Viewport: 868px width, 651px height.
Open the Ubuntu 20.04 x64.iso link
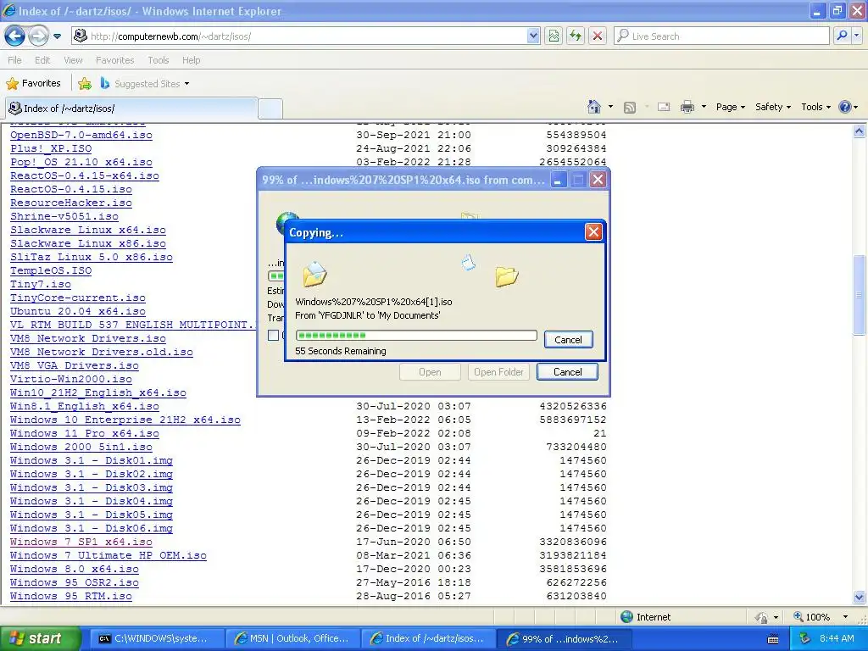click(x=77, y=311)
